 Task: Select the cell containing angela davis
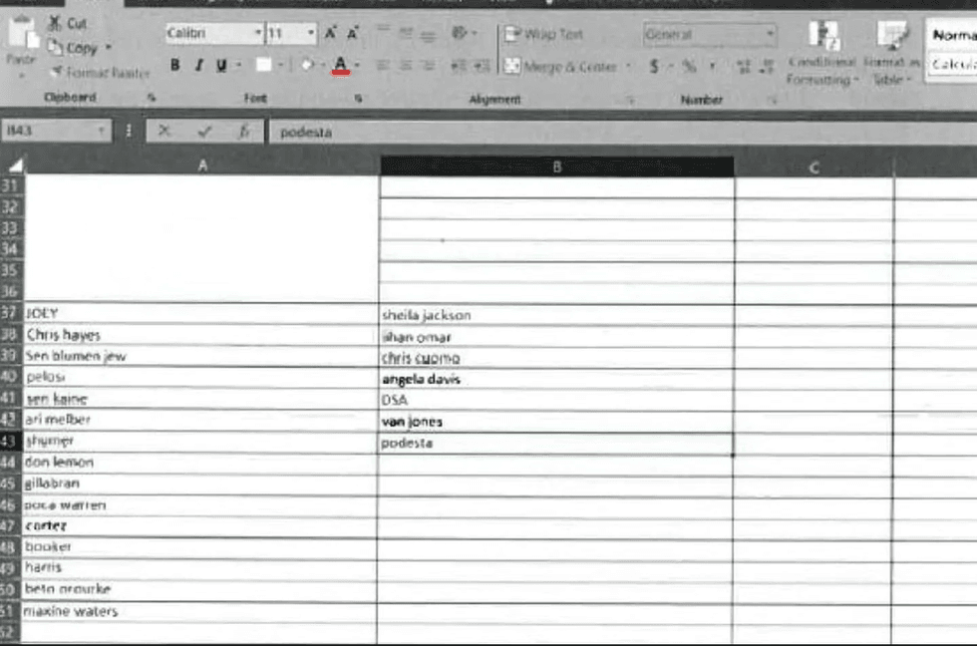pos(555,379)
